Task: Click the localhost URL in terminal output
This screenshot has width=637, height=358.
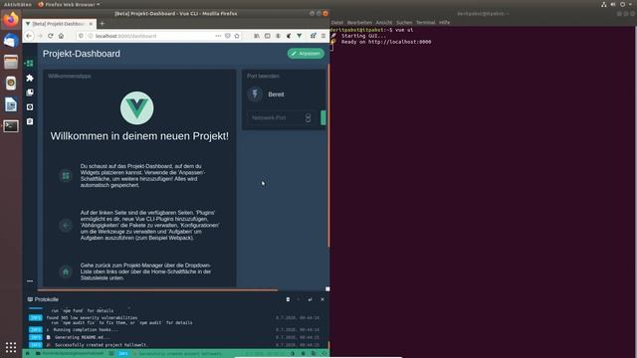Action: pos(400,42)
